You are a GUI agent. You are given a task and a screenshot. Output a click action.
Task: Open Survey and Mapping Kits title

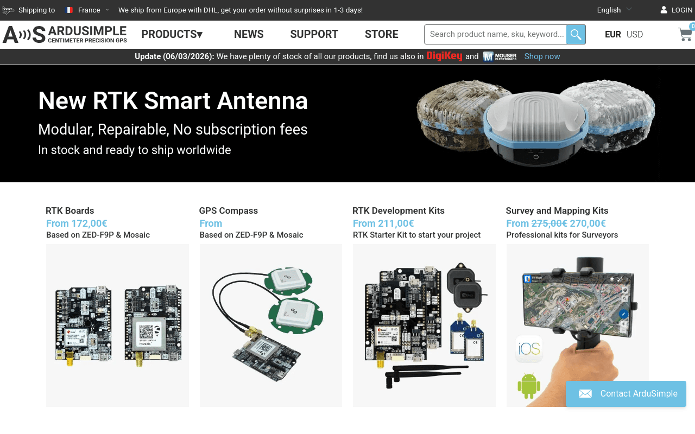tap(557, 210)
